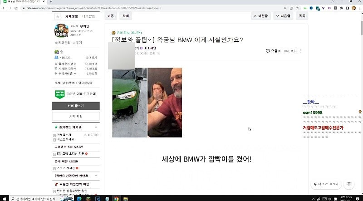Click the green BMW car image

pyautogui.click(x=129, y=103)
